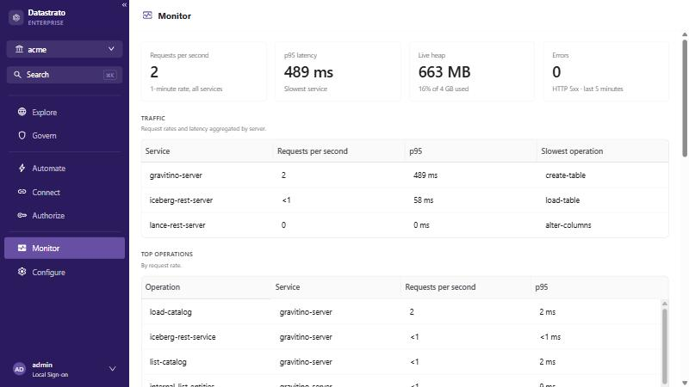Click the Monitor activity icon in sidebar

tap(22, 248)
